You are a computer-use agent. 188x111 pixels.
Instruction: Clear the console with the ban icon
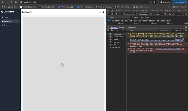(x=112, y=30)
